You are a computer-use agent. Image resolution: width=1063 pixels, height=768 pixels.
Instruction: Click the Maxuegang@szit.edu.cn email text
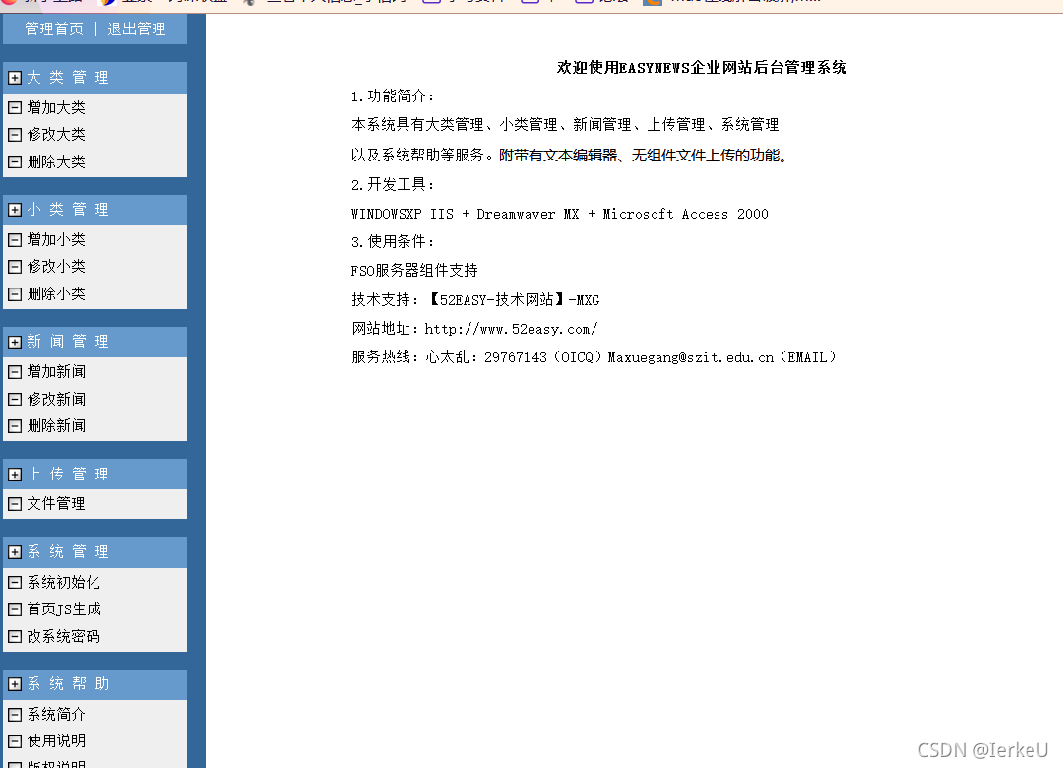coord(690,357)
